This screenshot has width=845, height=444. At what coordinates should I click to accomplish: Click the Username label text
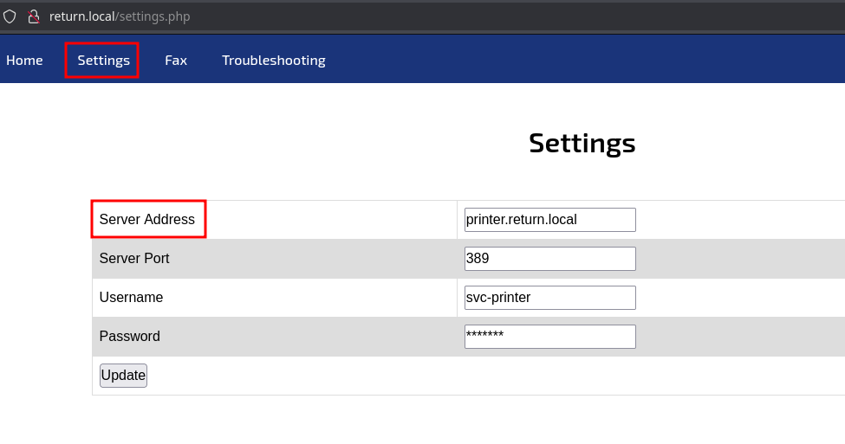pyautogui.click(x=131, y=298)
